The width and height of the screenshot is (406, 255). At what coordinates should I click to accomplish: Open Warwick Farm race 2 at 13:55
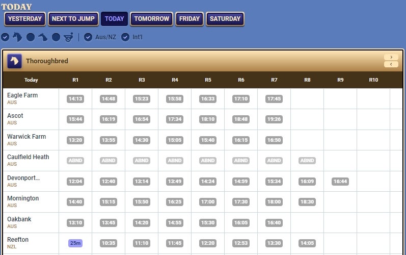(109, 140)
